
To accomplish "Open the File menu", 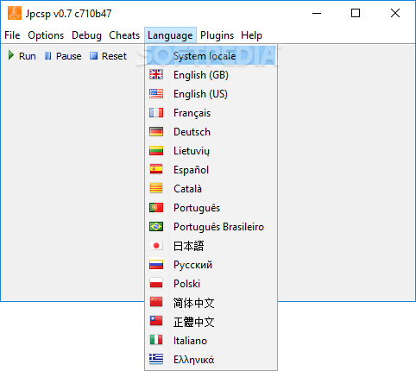I will (12, 35).
